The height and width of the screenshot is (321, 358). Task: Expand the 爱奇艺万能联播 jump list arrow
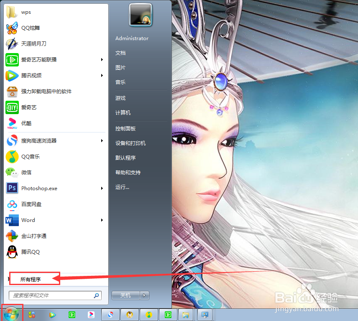pyautogui.click(x=102, y=59)
